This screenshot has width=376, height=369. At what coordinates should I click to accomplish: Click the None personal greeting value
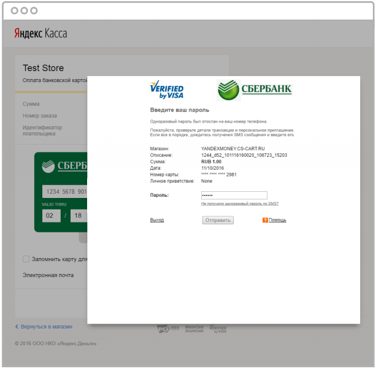point(207,181)
